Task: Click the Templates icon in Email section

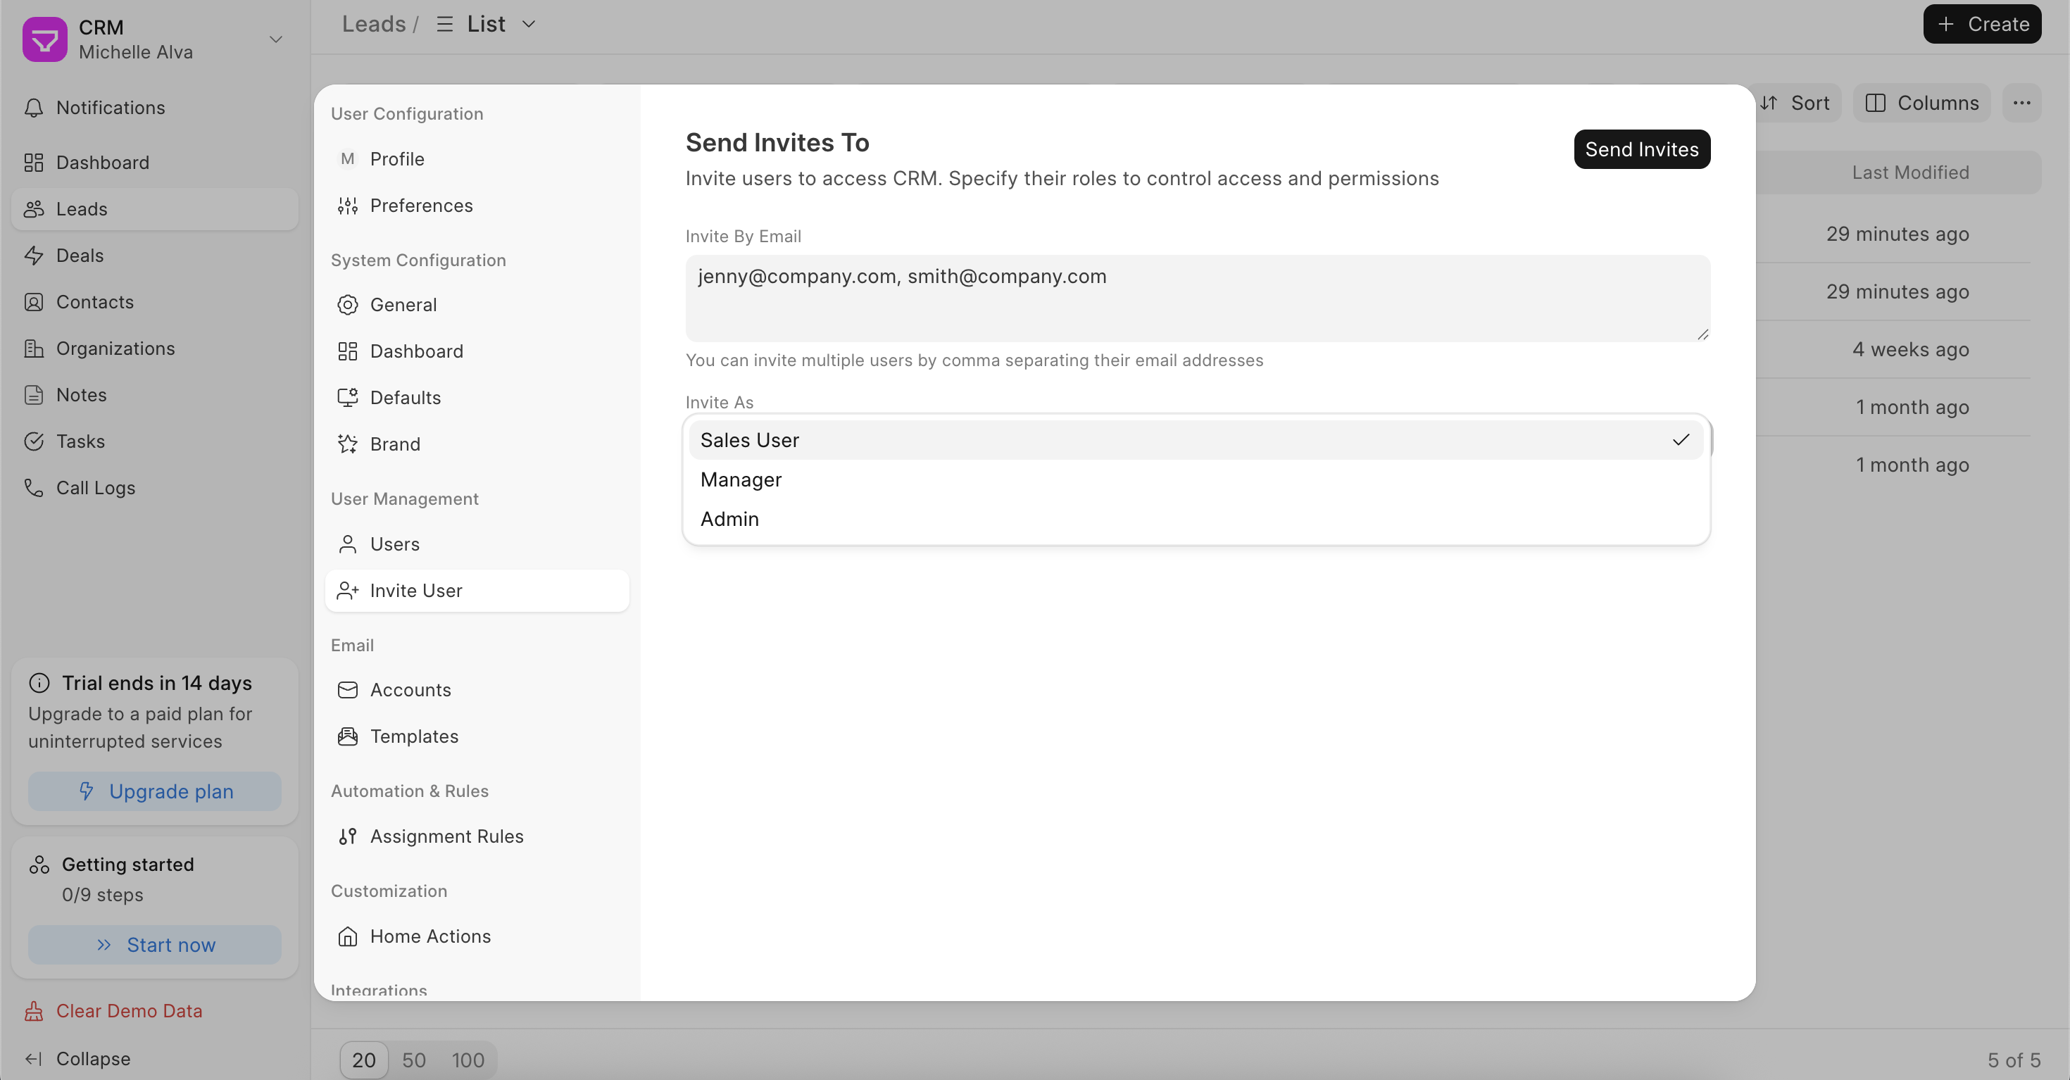Action: (347, 736)
